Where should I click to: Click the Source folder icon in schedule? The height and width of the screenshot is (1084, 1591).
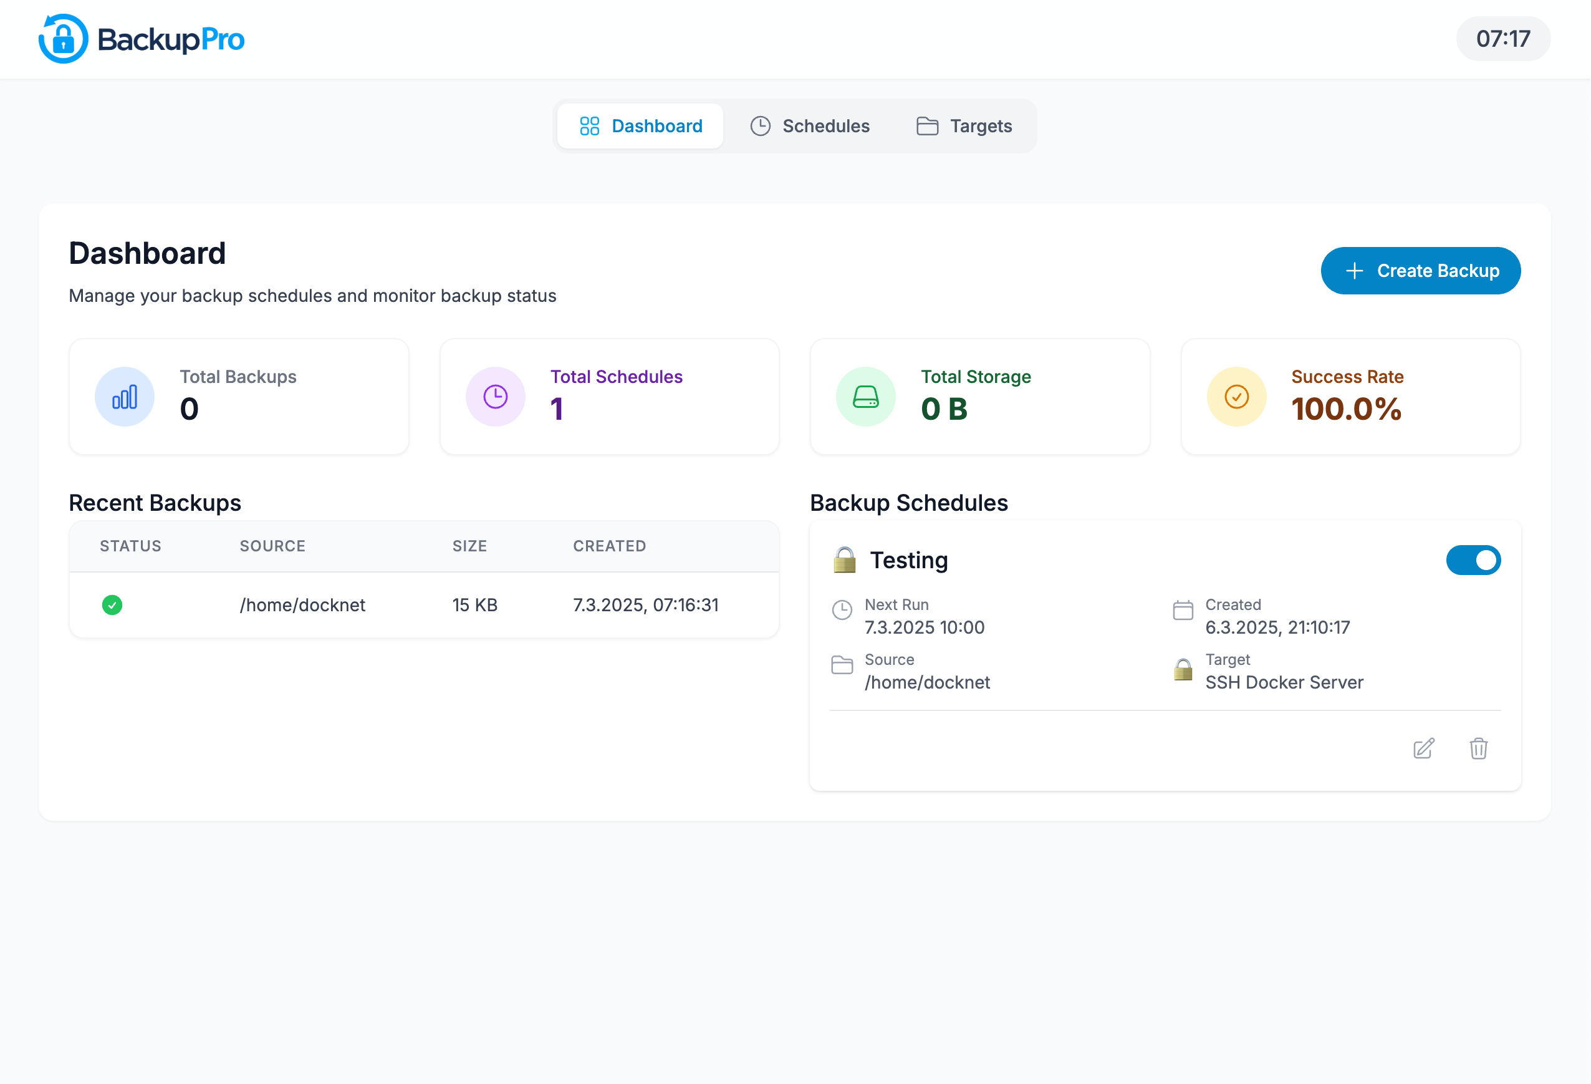coord(842,664)
